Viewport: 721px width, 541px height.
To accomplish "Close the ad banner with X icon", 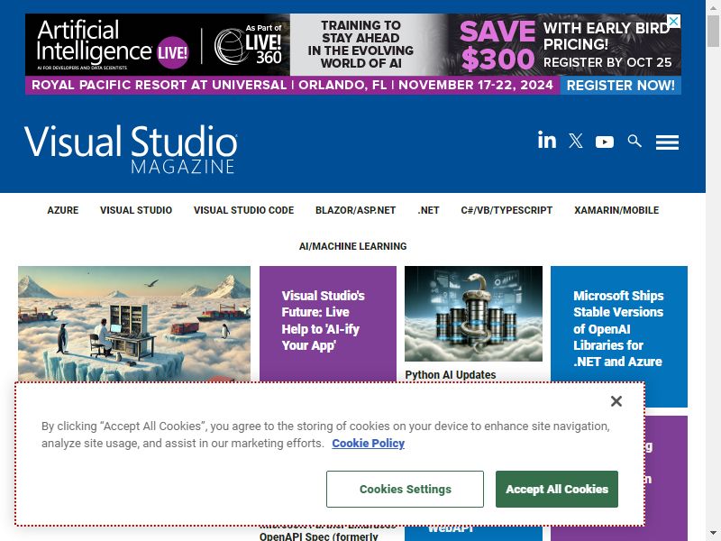I will click(673, 21).
